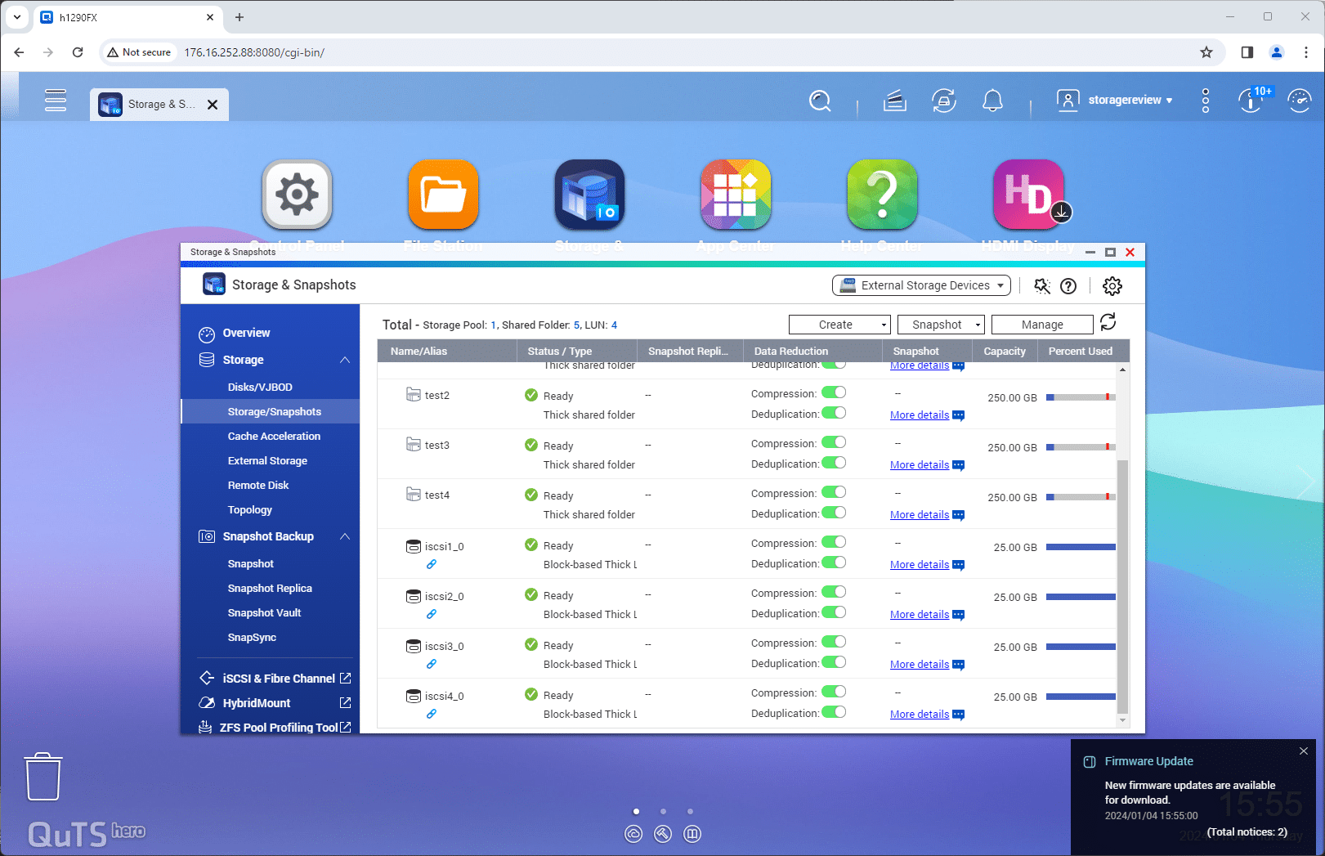
Task: Open Topology in the sidebar
Action: 250,510
